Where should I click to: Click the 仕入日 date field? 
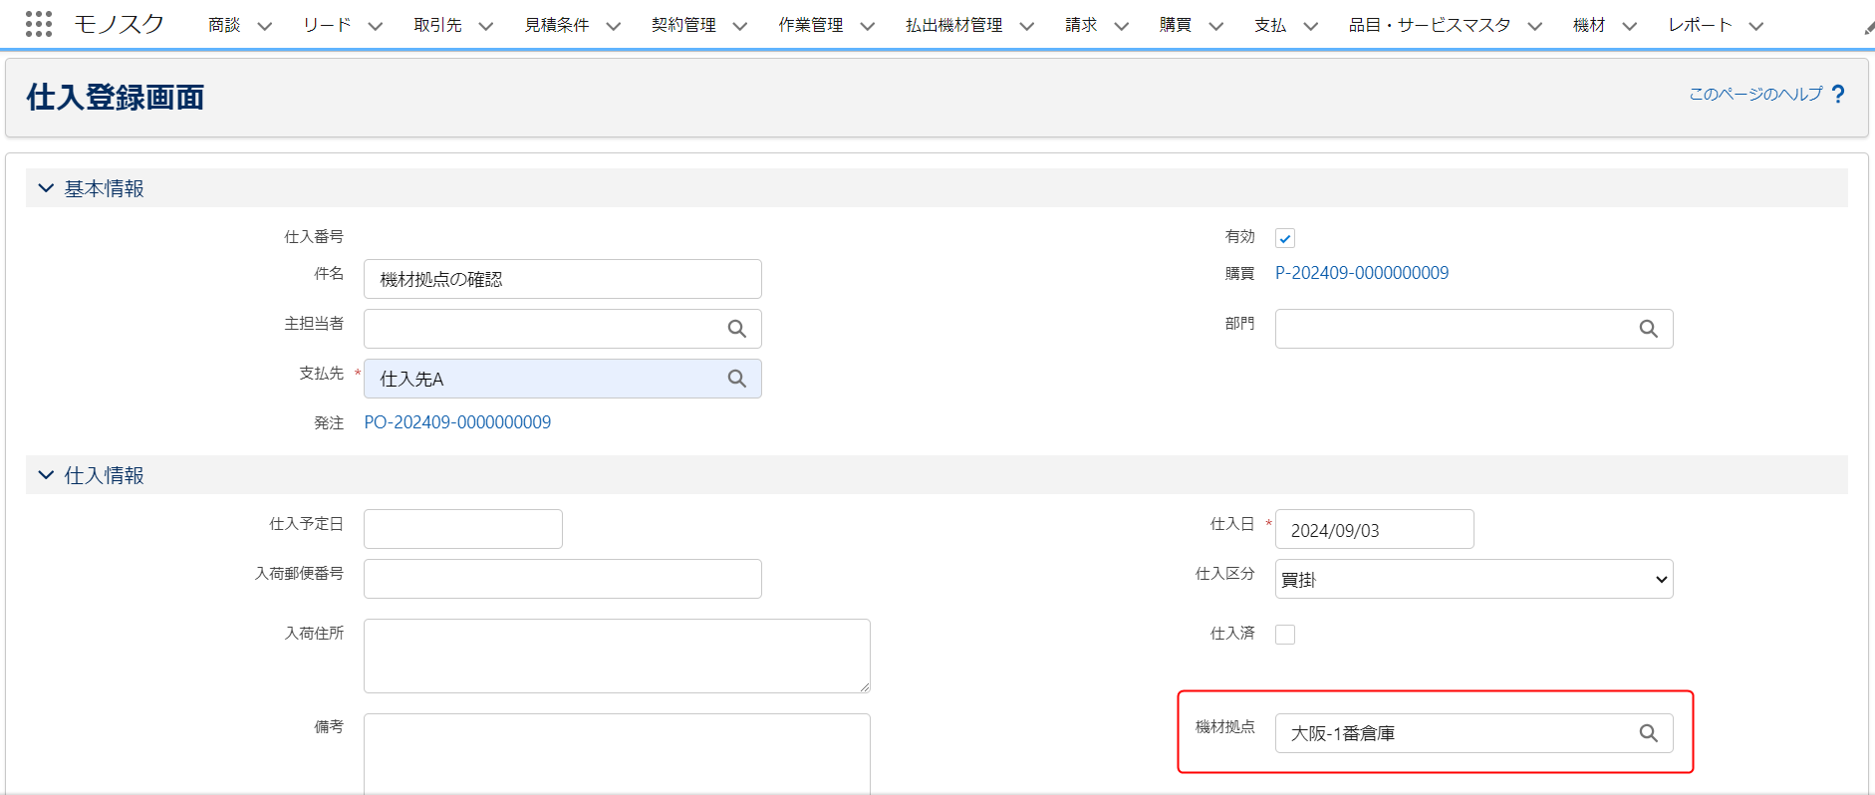[x=1373, y=530]
